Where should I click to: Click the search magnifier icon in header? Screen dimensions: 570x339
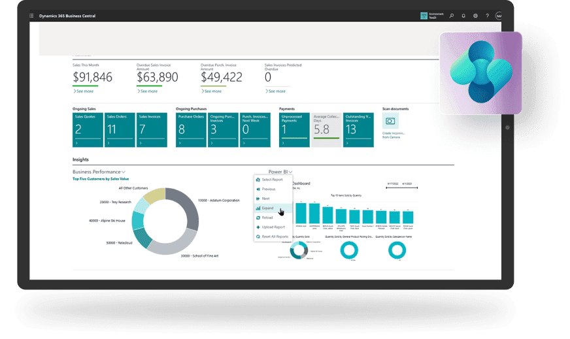[452, 16]
